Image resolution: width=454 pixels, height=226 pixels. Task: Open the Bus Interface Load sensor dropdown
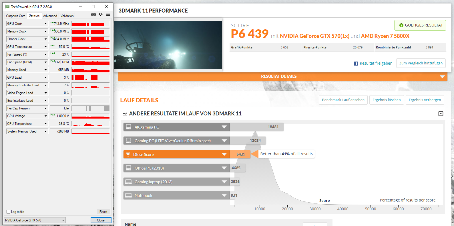tap(45, 101)
